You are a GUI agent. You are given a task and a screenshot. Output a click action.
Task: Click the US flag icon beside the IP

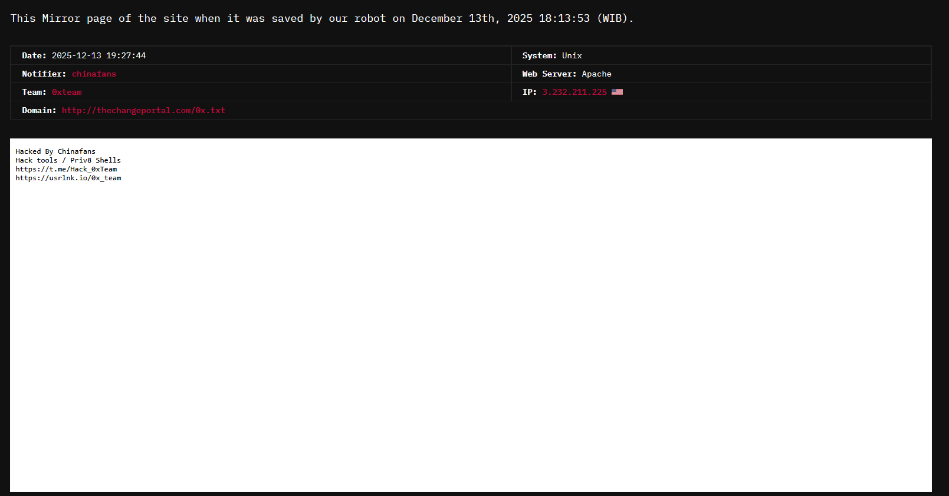point(617,92)
